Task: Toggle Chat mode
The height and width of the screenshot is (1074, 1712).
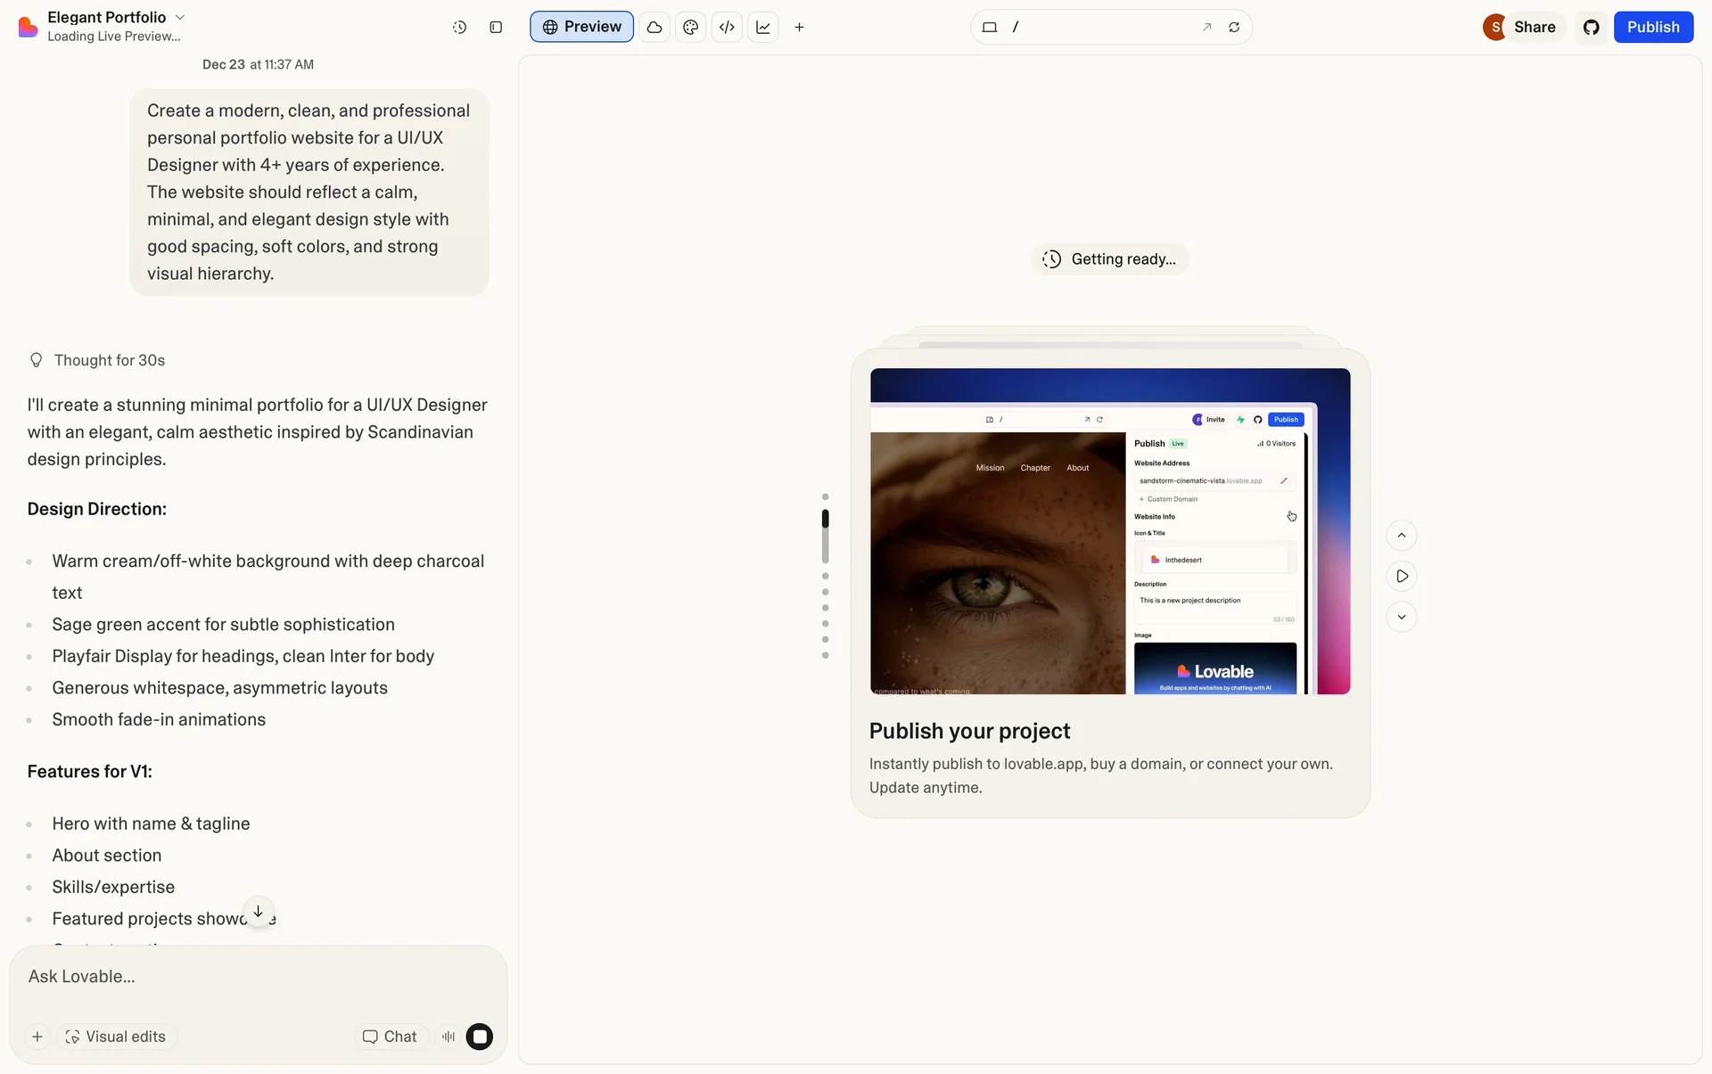Action: click(x=390, y=1037)
